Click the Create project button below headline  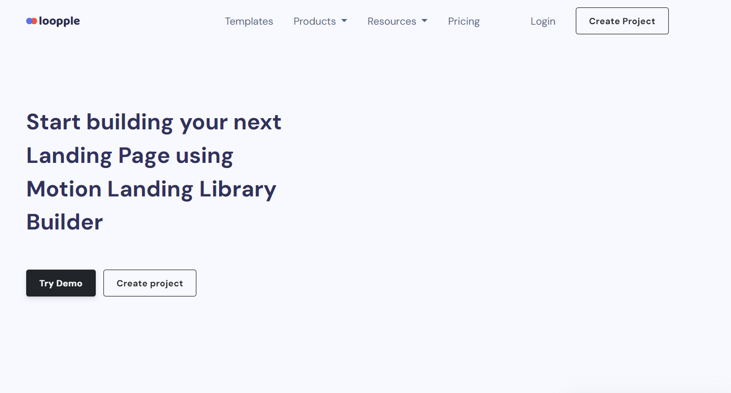(x=150, y=283)
